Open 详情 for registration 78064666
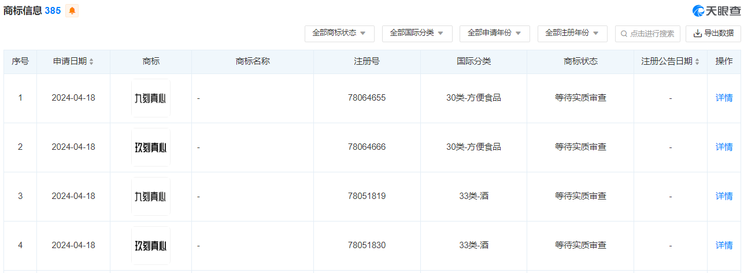The width and height of the screenshot is (744, 273). [x=724, y=147]
